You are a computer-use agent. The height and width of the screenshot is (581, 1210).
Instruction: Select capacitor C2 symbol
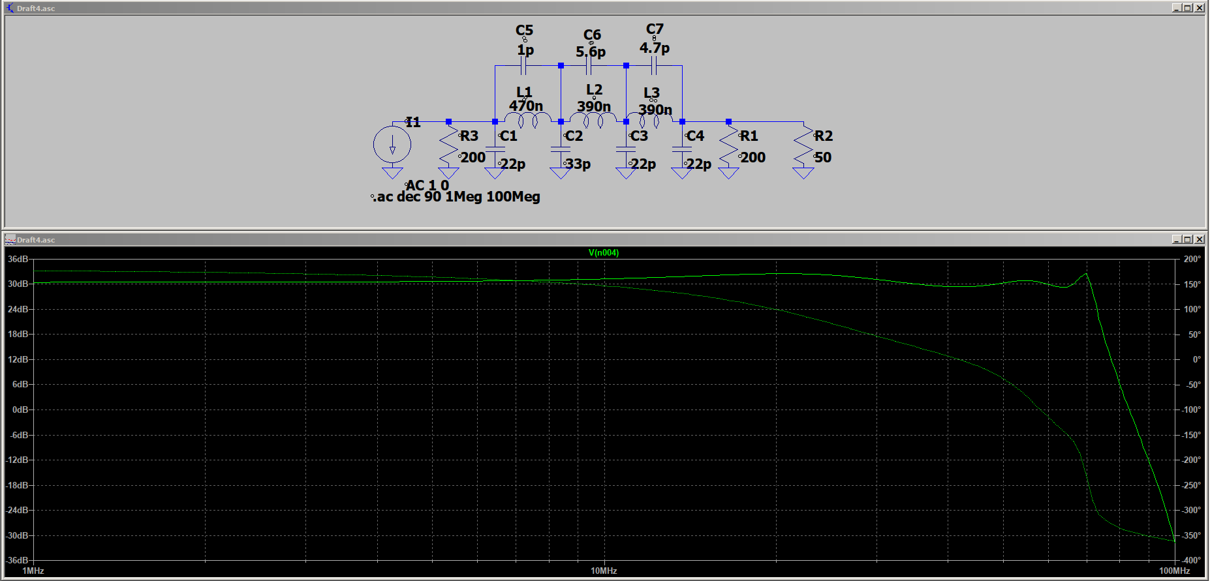click(561, 150)
